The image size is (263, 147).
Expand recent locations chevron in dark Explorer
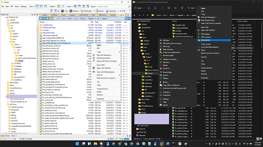(x=143, y=15)
